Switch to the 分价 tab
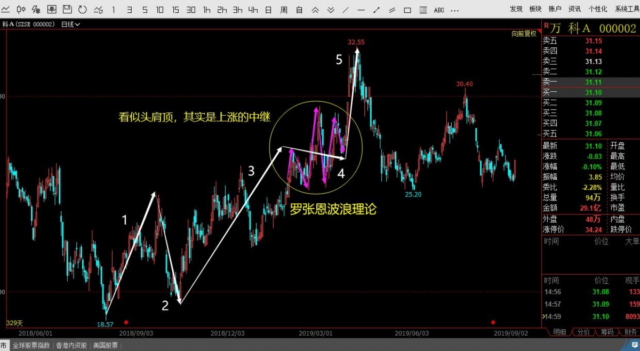640x351 pixels. pyautogui.click(x=583, y=332)
